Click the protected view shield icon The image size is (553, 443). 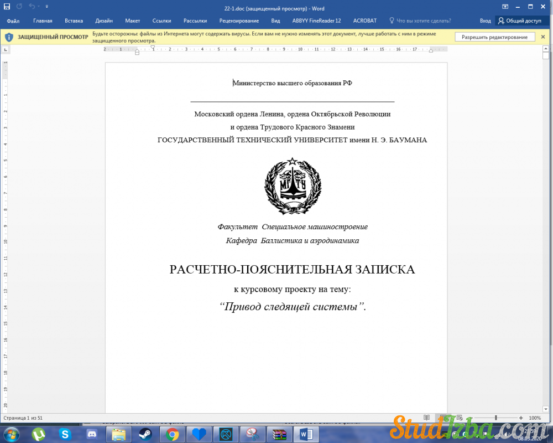click(9, 37)
